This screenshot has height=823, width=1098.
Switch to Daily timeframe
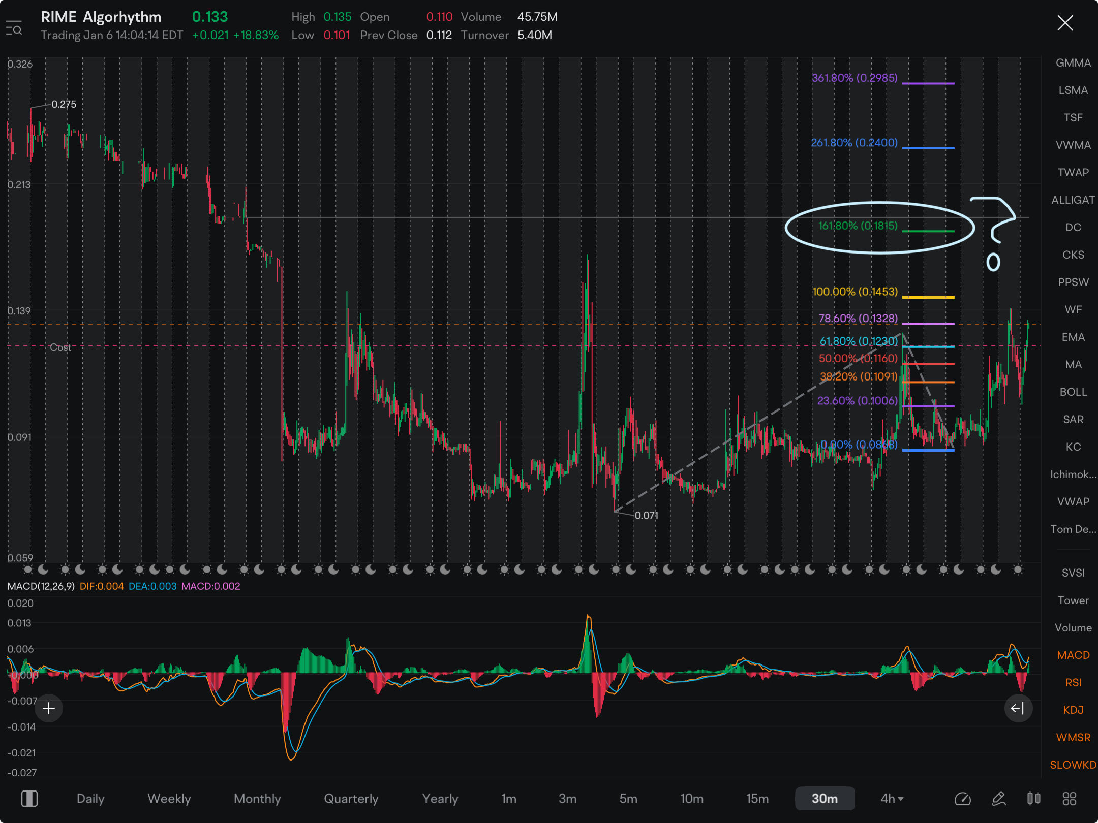click(x=90, y=799)
